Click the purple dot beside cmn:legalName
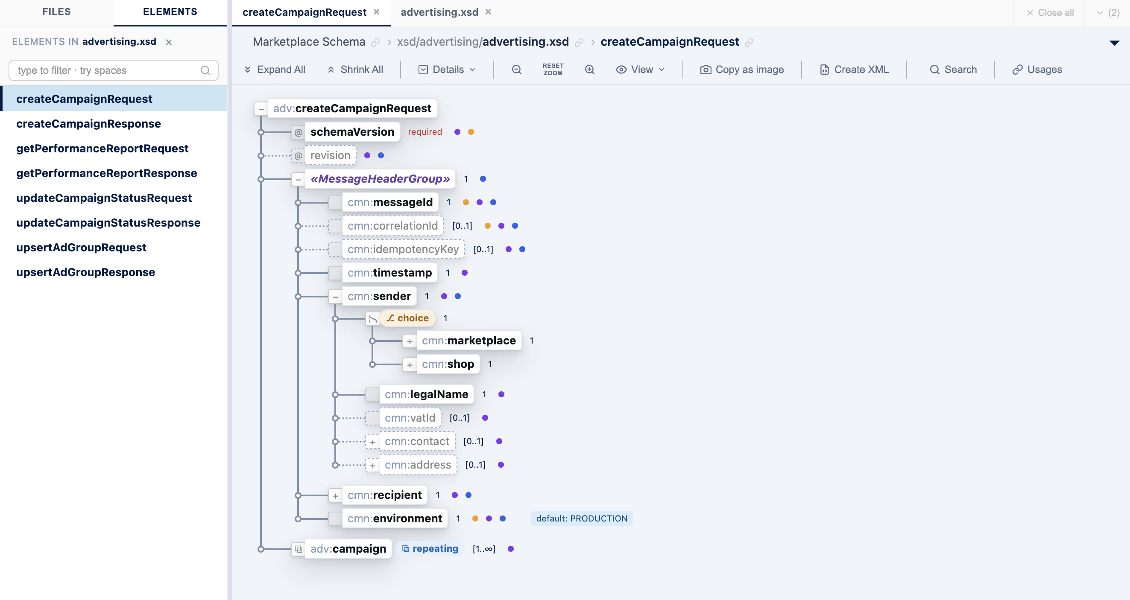The height and width of the screenshot is (600, 1130). point(501,394)
